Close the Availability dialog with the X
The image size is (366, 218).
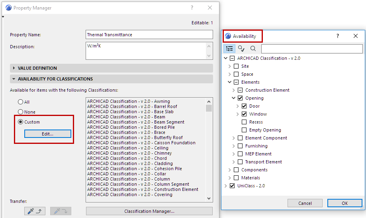click(356, 36)
